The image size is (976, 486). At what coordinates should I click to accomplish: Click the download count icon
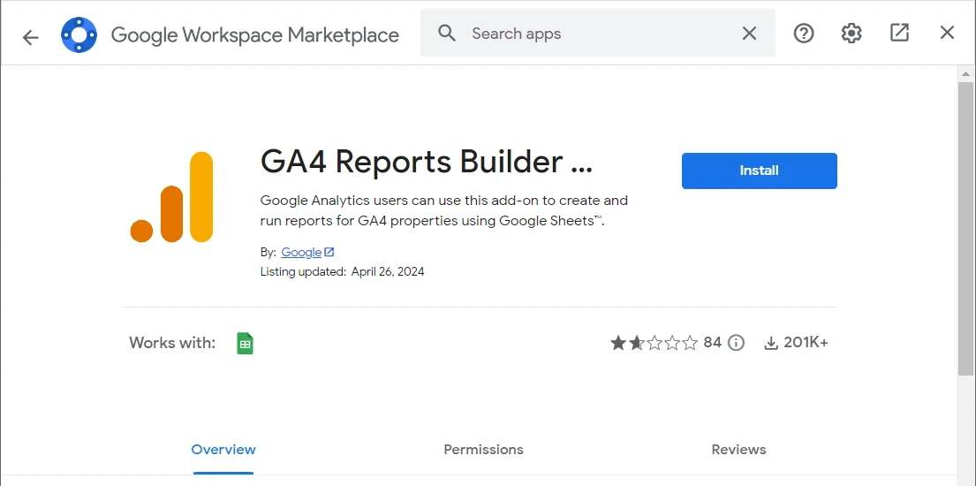771,343
